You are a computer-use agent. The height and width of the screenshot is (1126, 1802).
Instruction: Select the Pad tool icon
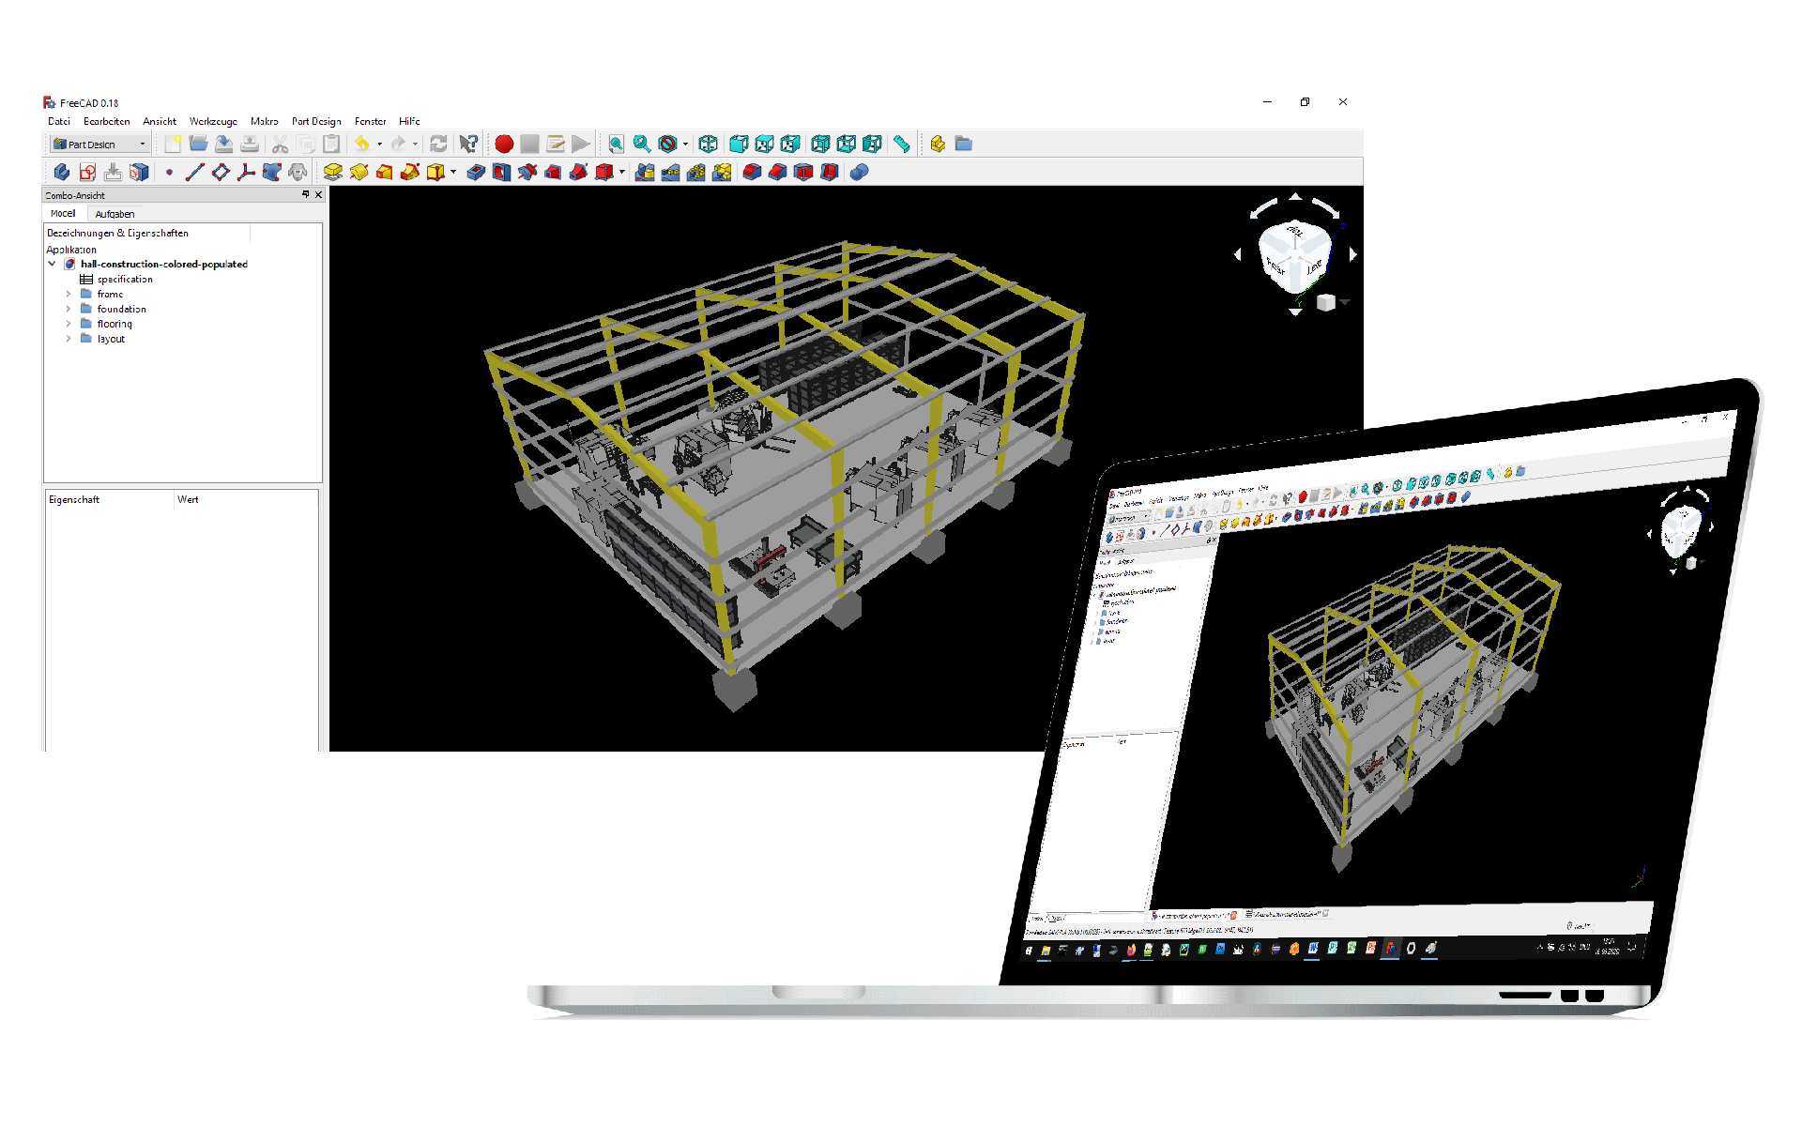coord(332,172)
